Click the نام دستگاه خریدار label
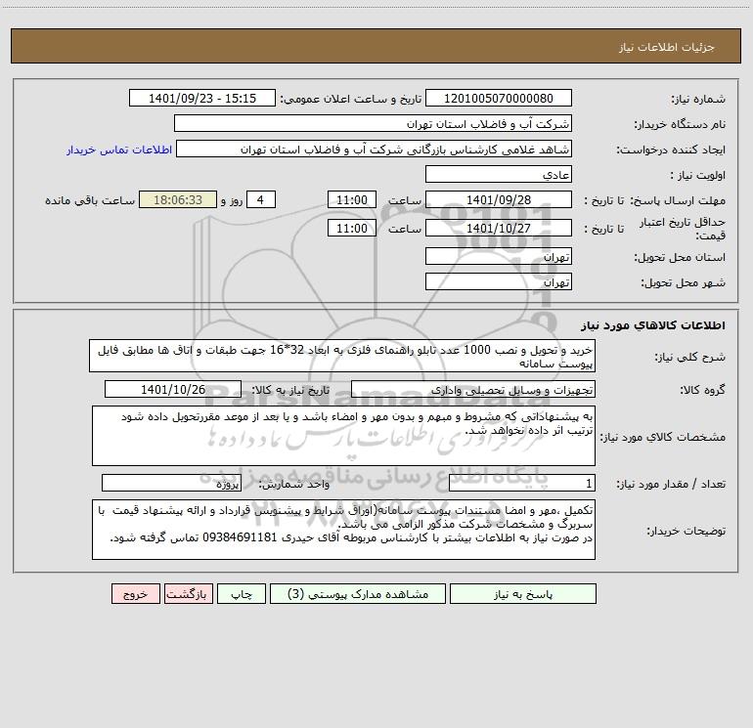This screenshot has height=728, width=753. click(x=680, y=124)
